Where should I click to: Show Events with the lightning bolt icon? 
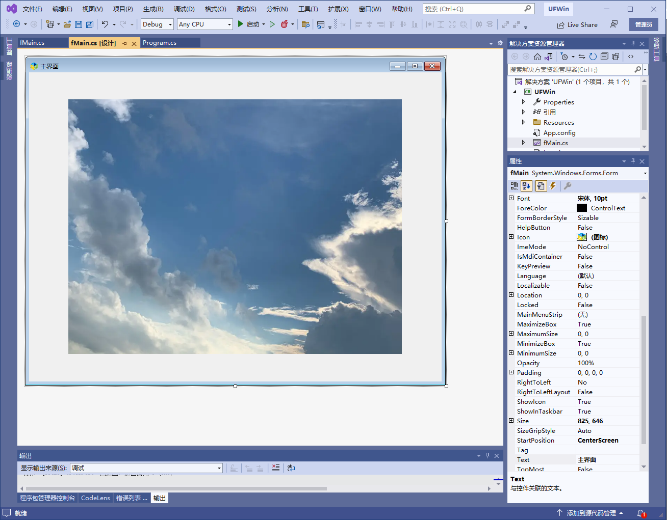point(553,186)
